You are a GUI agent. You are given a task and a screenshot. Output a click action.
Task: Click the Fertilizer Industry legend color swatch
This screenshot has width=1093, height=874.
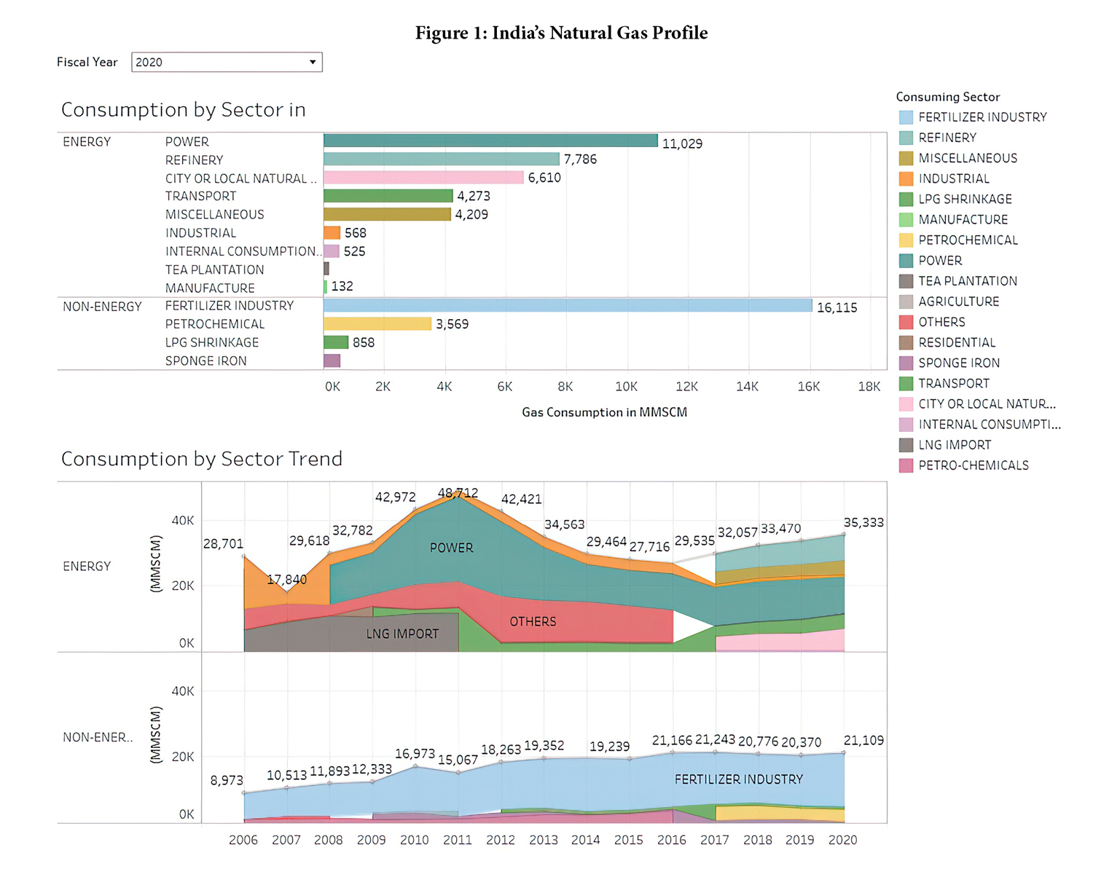[906, 117]
